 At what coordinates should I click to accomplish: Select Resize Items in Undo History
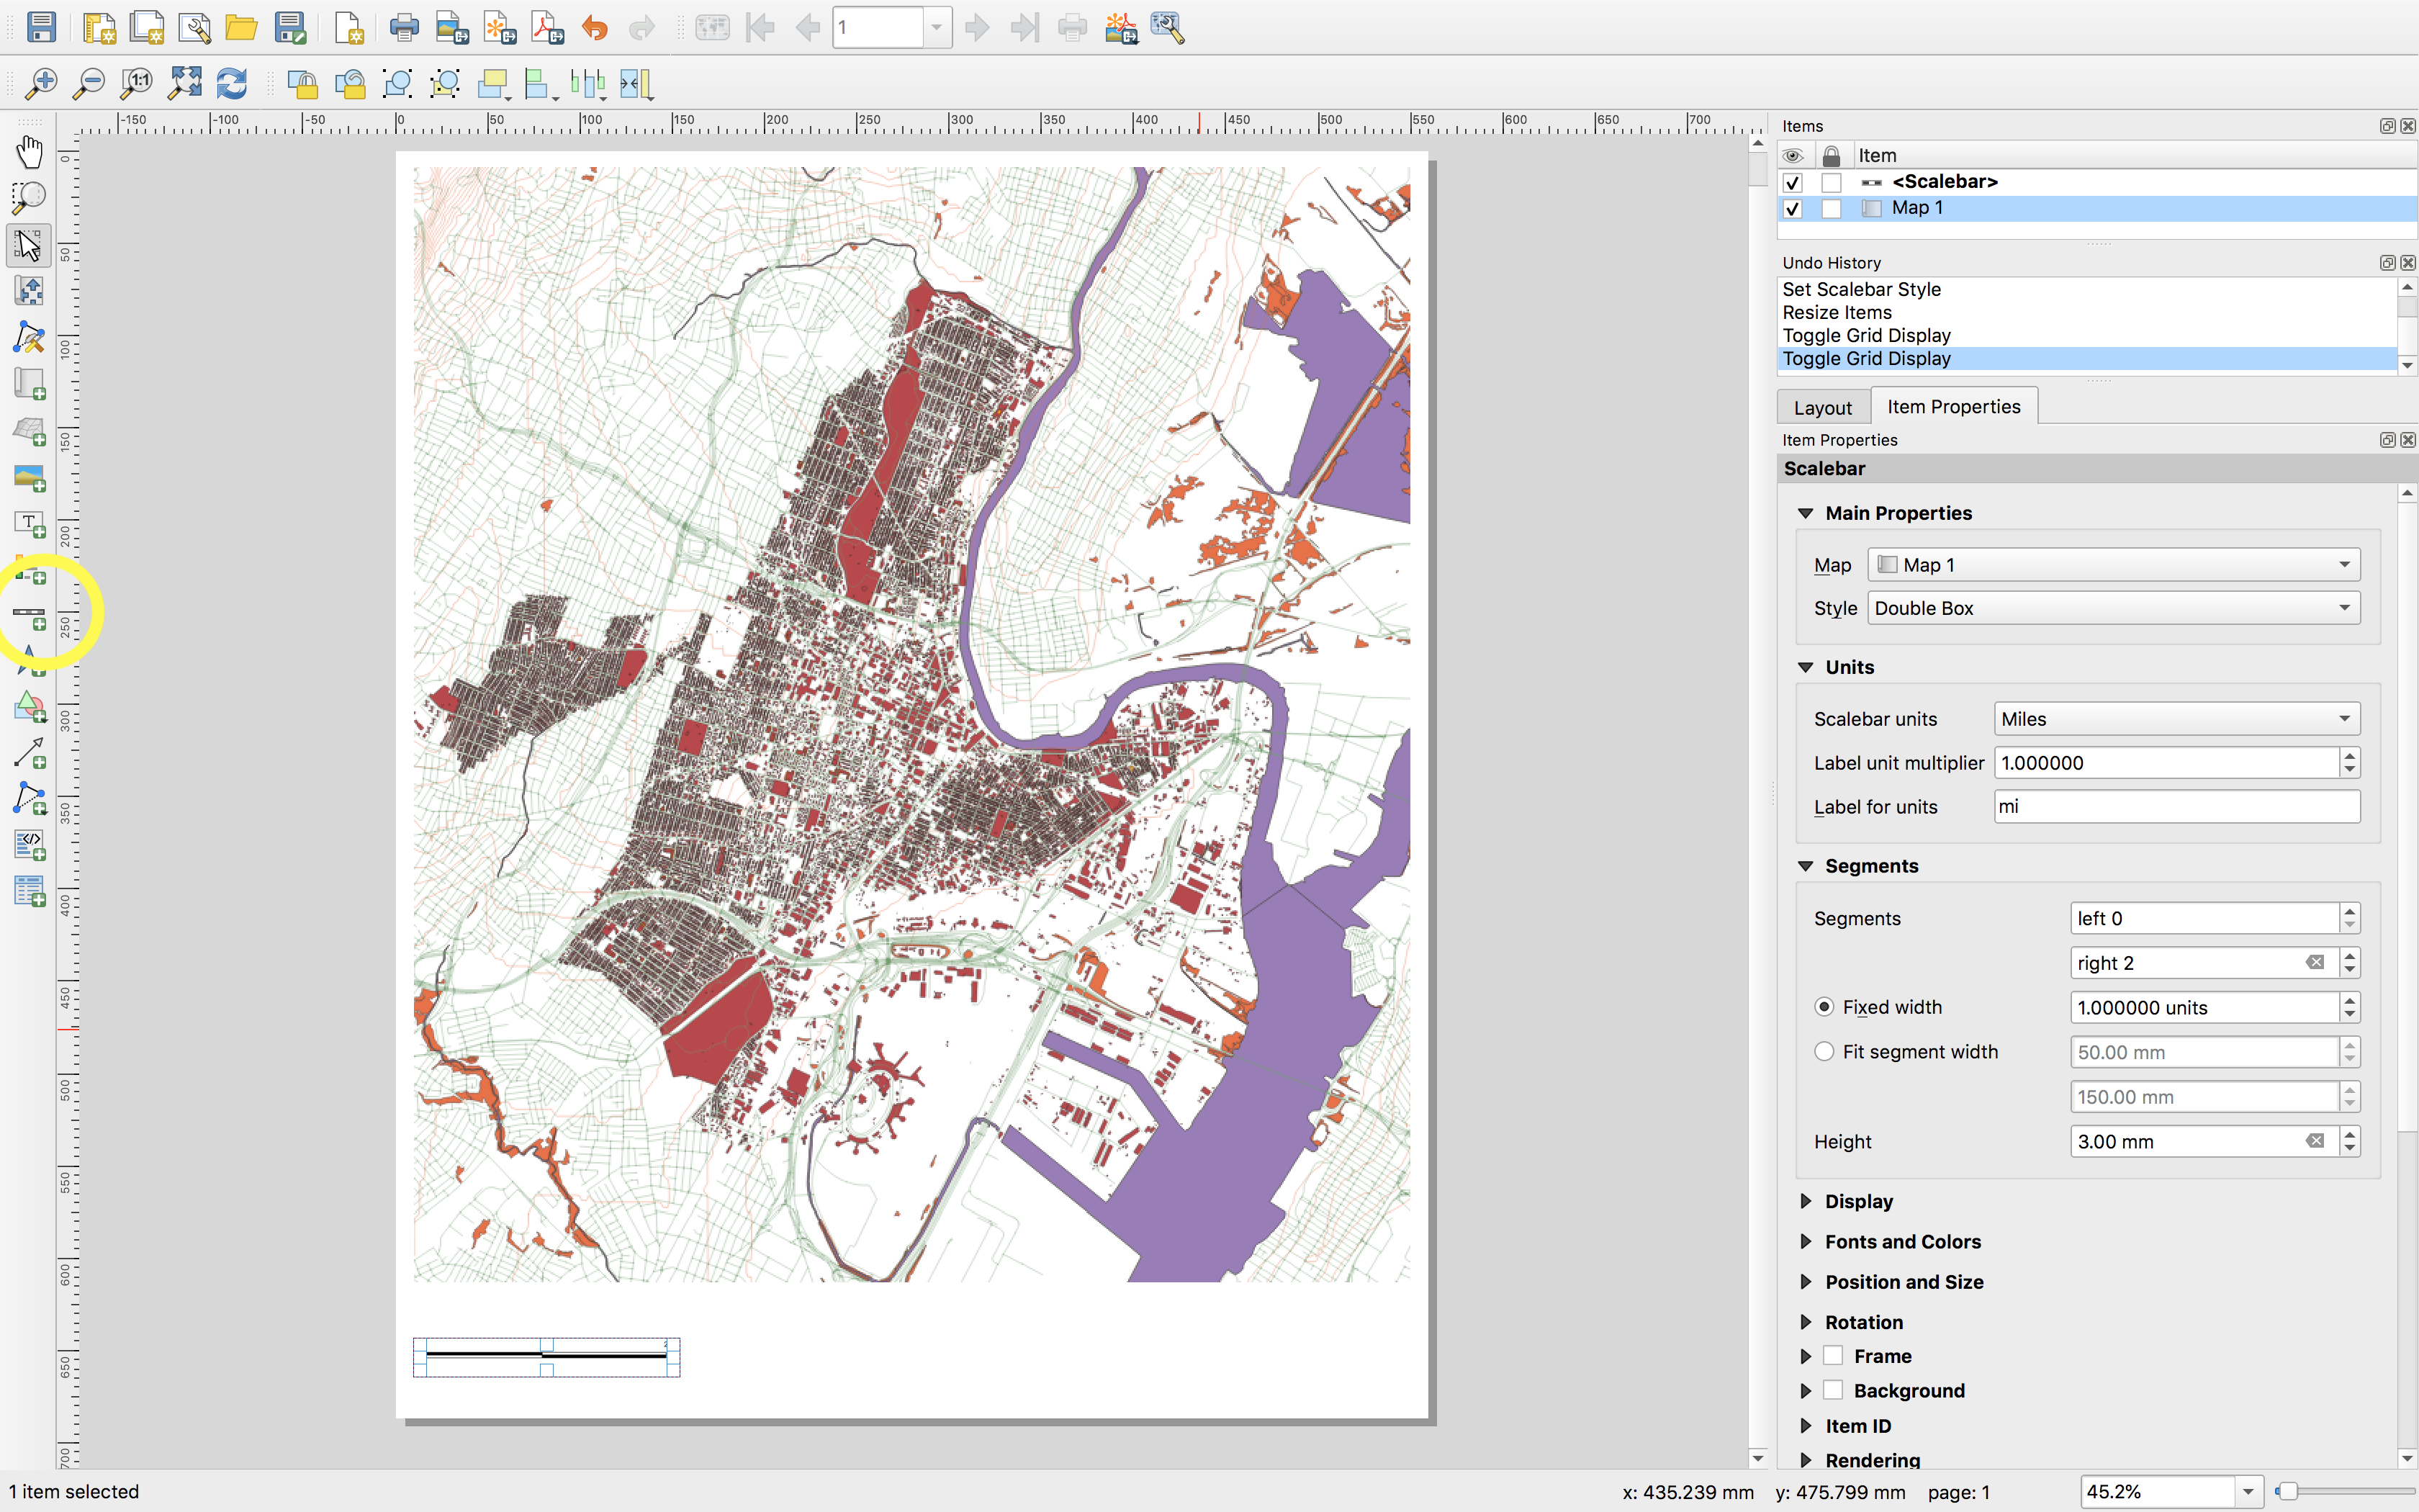[1837, 312]
